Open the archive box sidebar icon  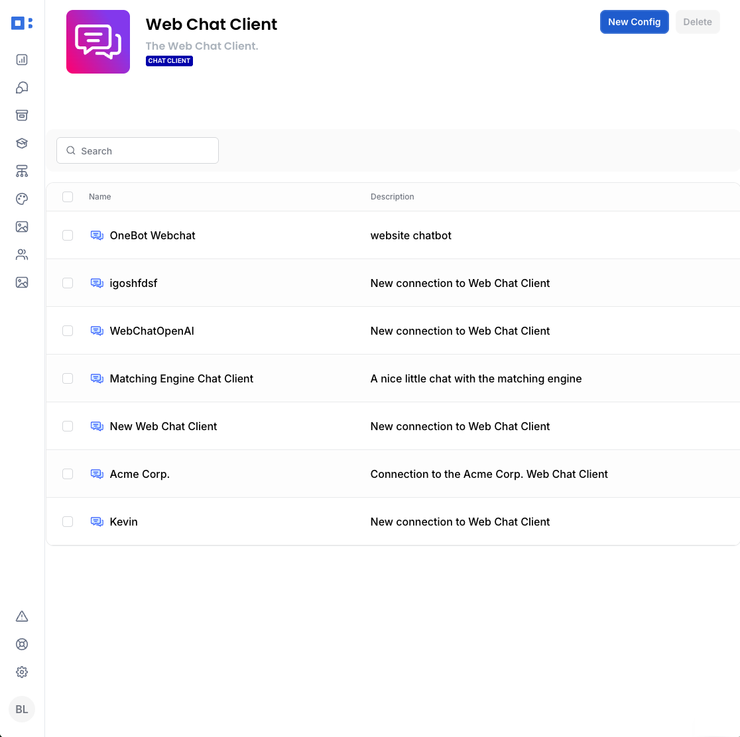point(22,115)
